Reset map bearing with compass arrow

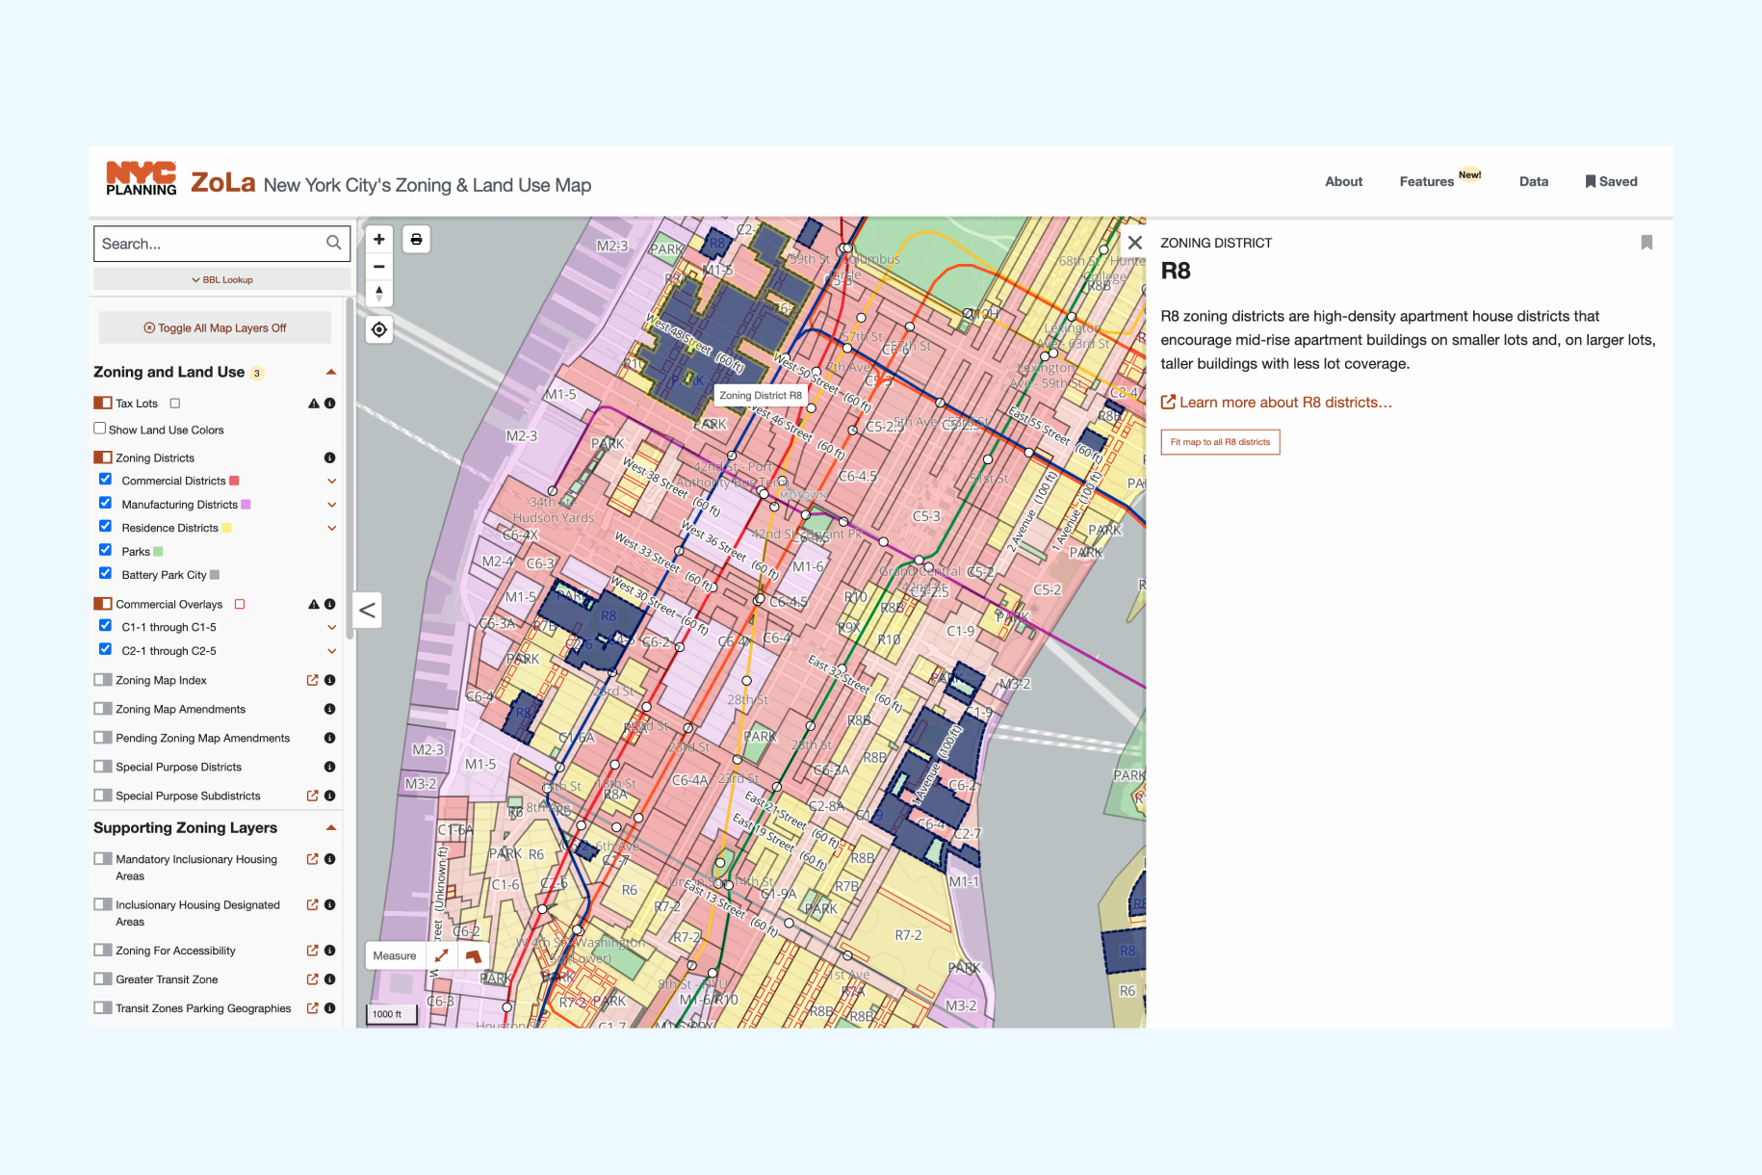pyautogui.click(x=379, y=294)
